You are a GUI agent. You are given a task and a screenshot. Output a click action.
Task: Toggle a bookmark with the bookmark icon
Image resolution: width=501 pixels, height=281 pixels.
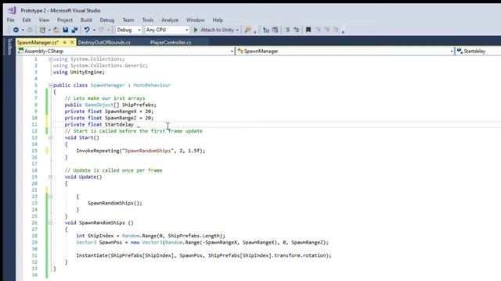click(x=308, y=30)
